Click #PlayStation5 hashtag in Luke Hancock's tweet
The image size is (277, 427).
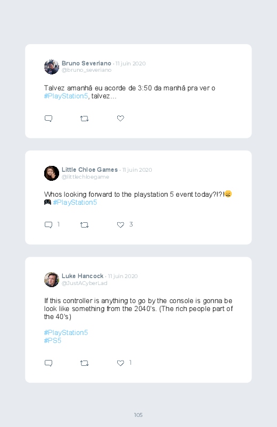[66, 333]
